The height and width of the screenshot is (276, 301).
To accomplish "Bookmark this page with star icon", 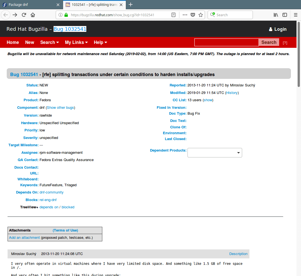I will (201, 15).
